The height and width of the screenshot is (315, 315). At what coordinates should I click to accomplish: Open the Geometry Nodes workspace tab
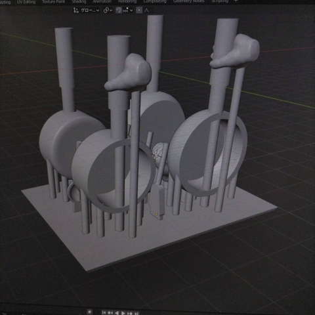189,1
